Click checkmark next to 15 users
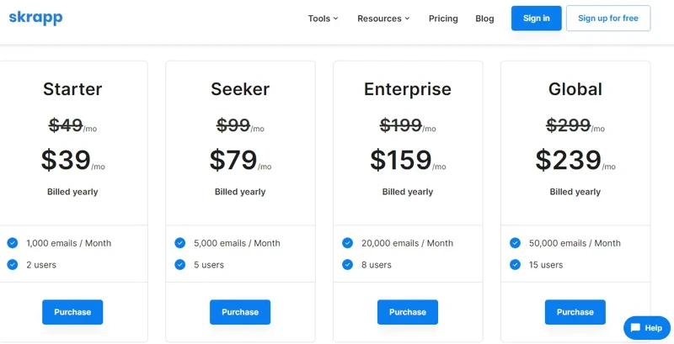This screenshot has height=344, width=674. point(516,265)
